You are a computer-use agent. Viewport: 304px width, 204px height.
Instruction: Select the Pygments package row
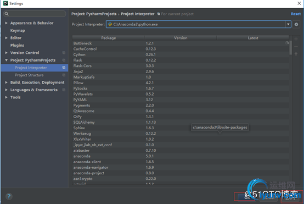181,105
